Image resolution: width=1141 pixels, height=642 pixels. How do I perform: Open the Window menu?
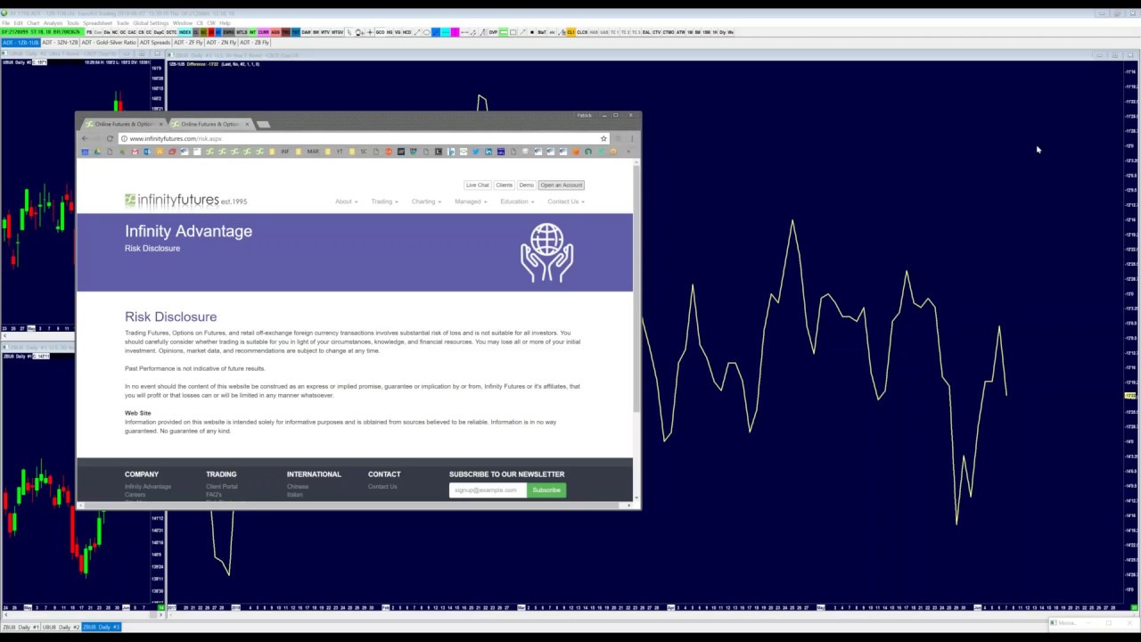(183, 23)
